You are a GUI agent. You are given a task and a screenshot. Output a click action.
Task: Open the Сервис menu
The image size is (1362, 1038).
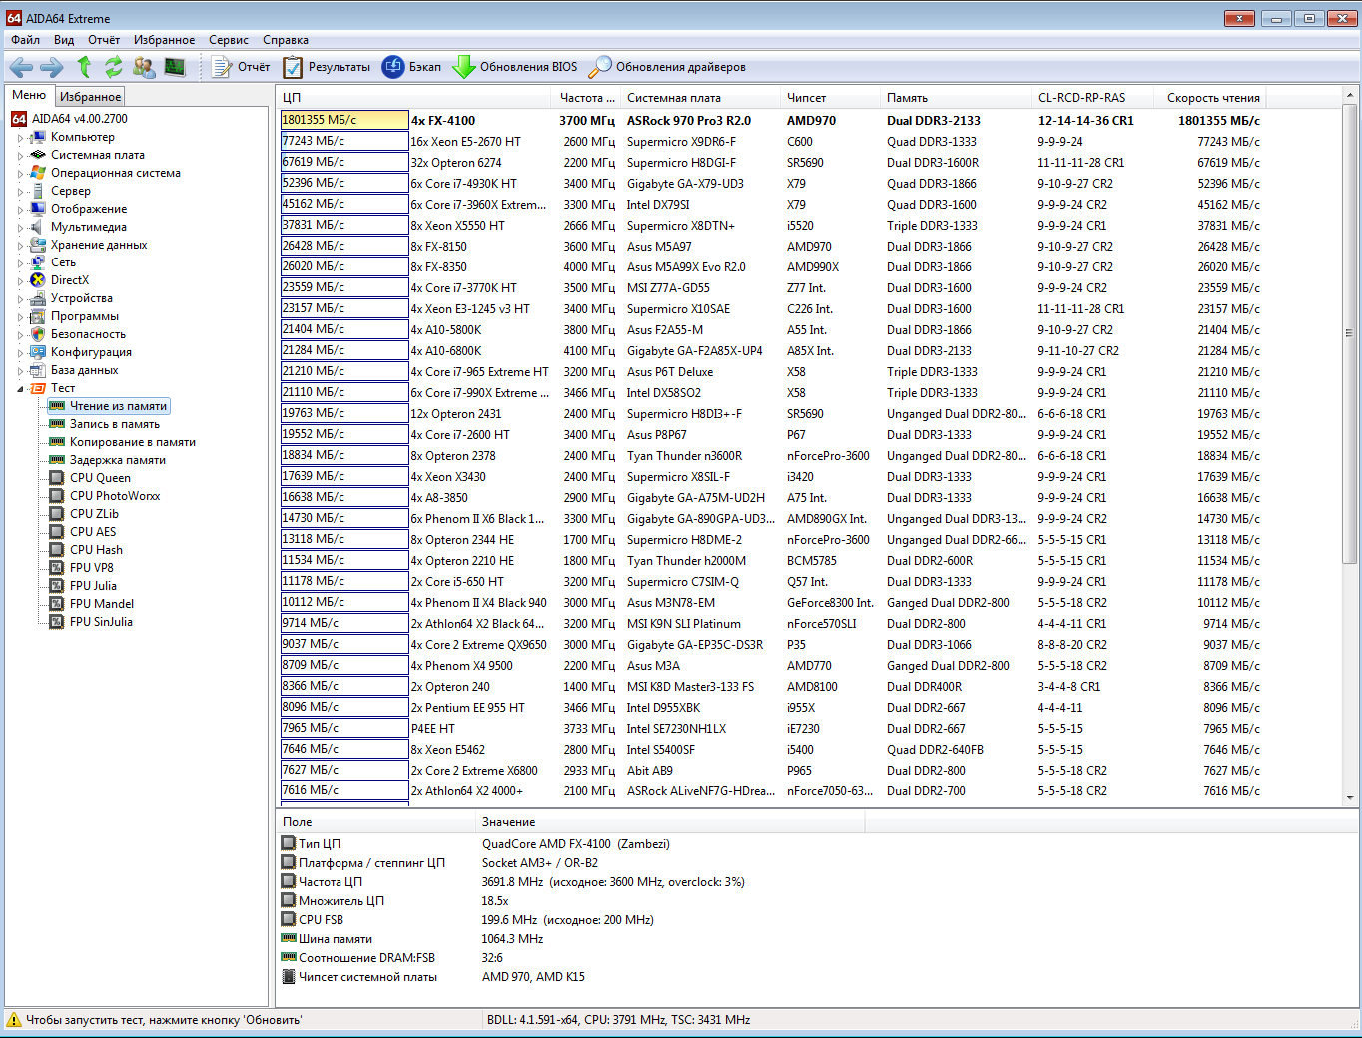click(228, 40)
